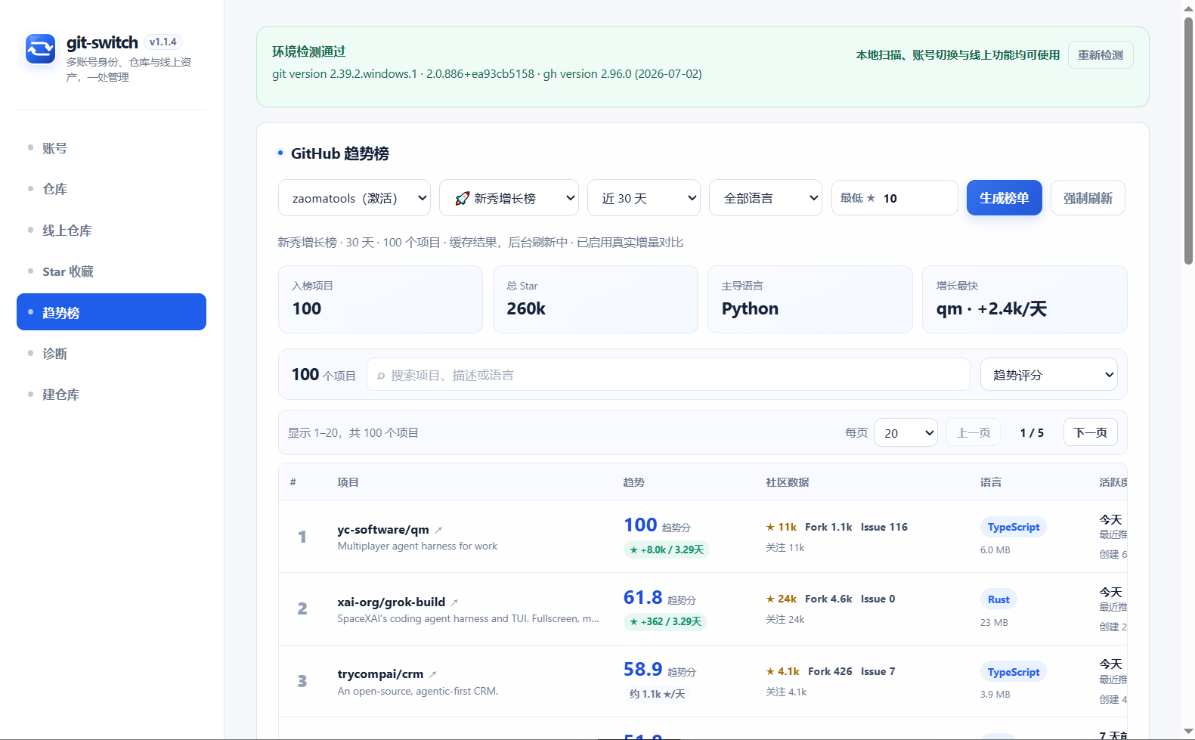Click 生成榜单 to generate the ranking
The image size is (1195, 740).
tap(1005, 198)
